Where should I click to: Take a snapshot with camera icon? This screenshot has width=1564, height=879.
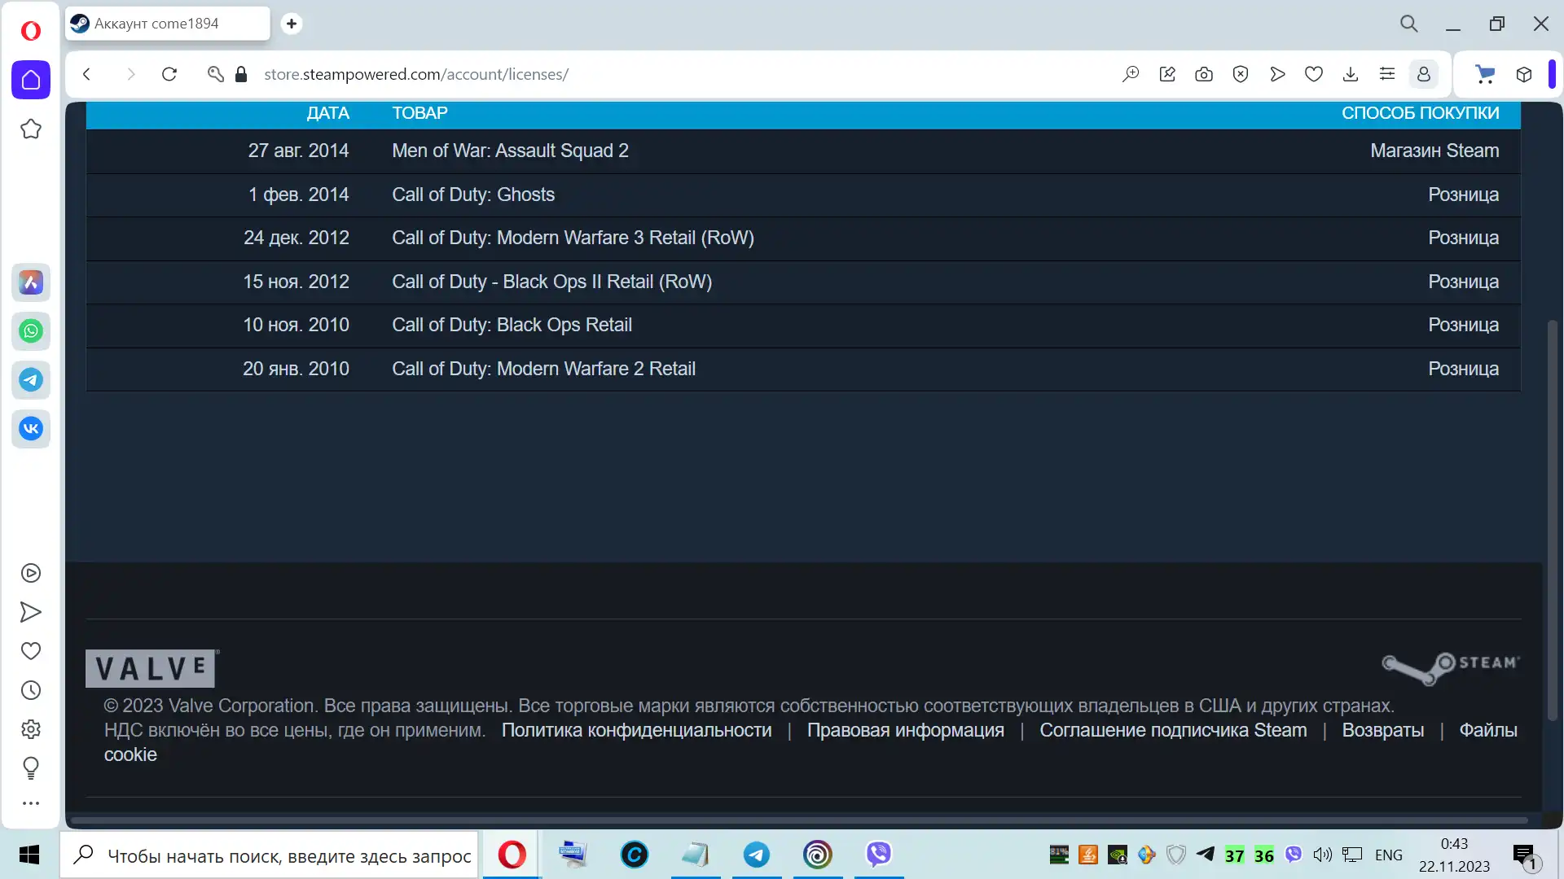coord(1204,74)
